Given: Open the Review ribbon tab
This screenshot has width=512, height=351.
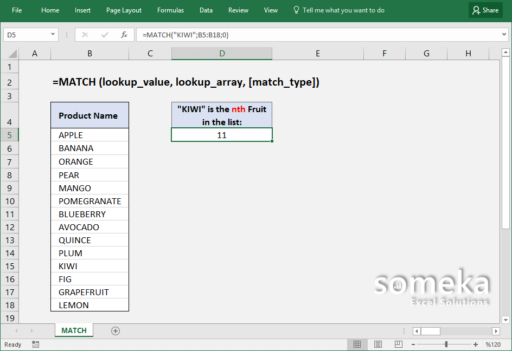Looking at the screenshot, I should tap(238, 10).
